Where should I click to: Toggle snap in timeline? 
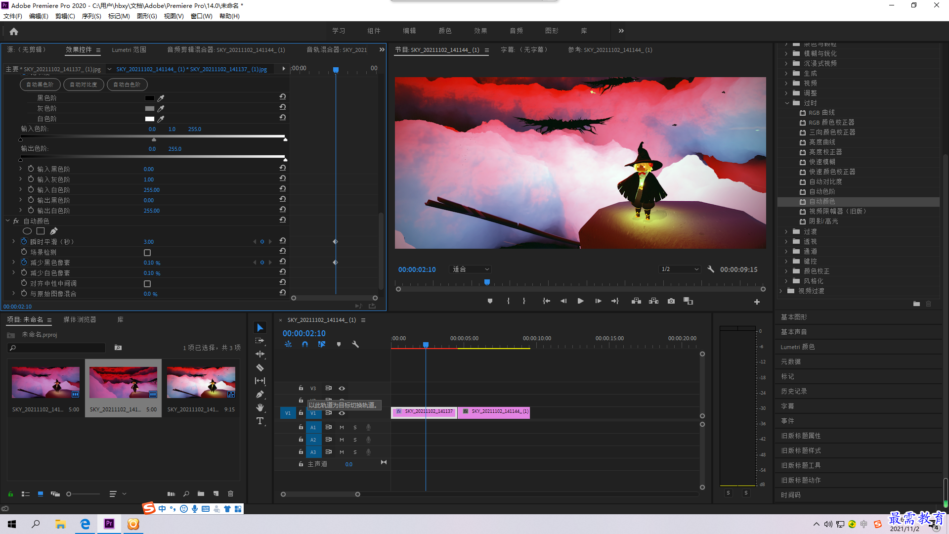(305, 345)
